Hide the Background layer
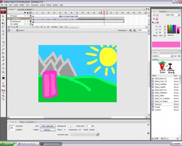This screenshot has height=146, width=182. point(25,21)
